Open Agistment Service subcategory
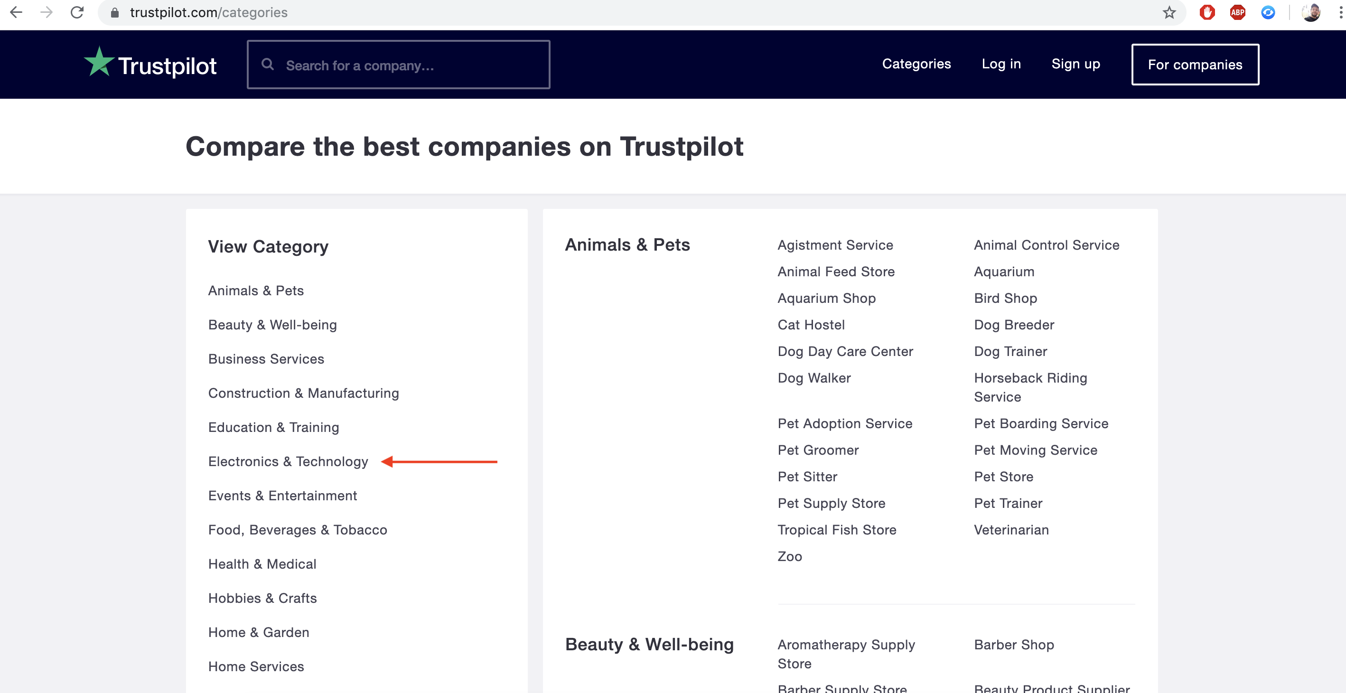The image size is (1346, 693). pos(835,245)
